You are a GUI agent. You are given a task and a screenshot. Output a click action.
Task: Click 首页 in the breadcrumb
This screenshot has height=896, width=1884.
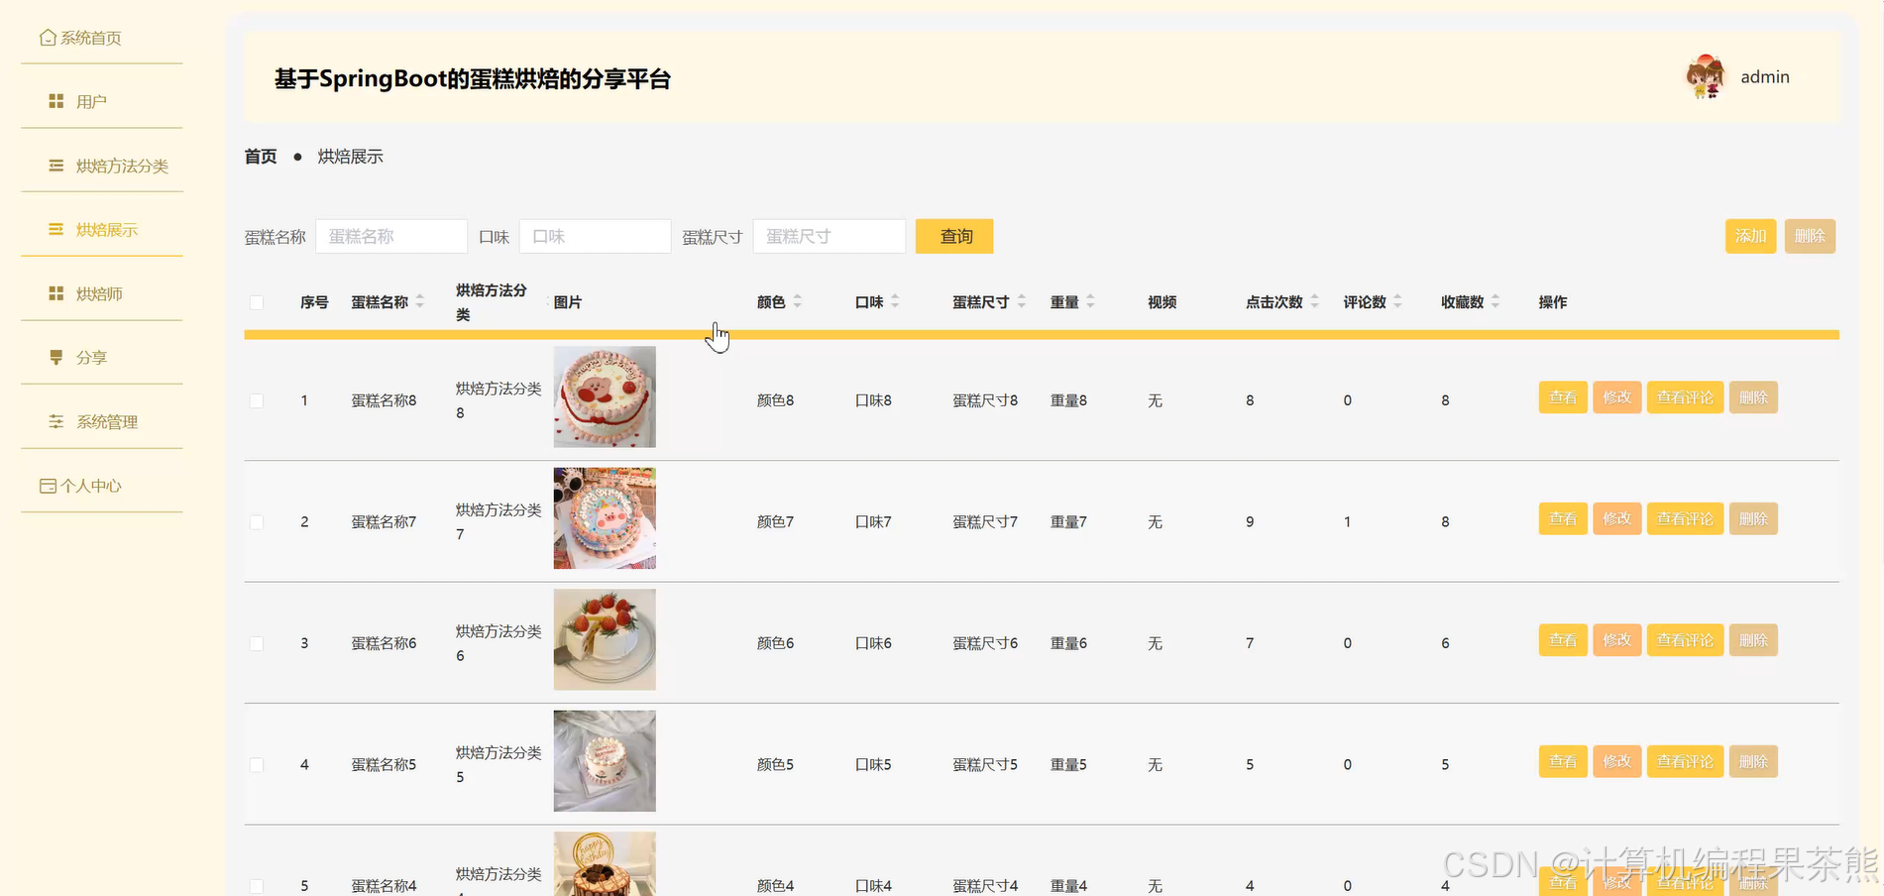point(261,157)
